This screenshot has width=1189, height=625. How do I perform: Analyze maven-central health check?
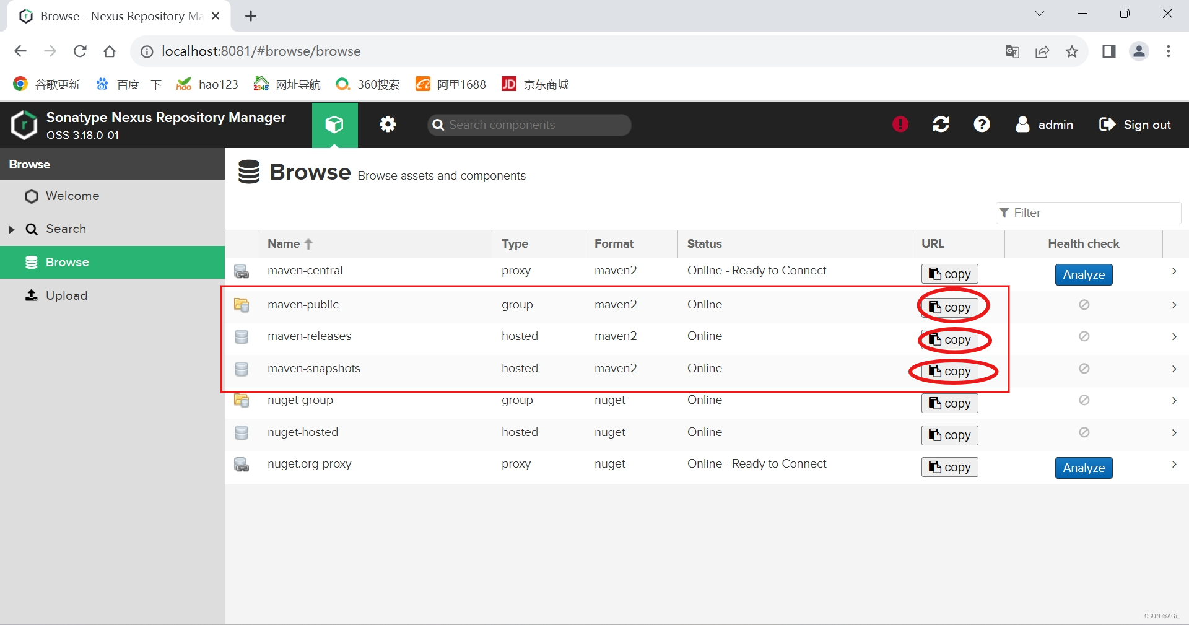[x=1084, y=274]
